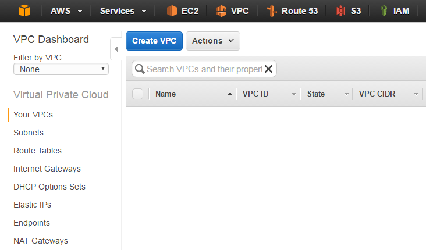Click the Create VPC button
Image resolution: width=426 pixels, height=250 pixels.
click(154, 41)
